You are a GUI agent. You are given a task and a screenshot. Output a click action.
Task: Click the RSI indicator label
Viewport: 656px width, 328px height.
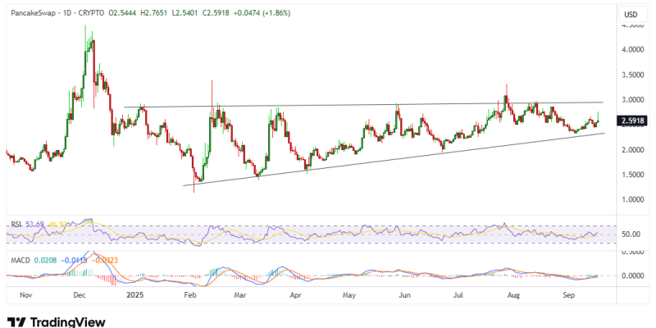pyautogui.click(x=16, y=225)
